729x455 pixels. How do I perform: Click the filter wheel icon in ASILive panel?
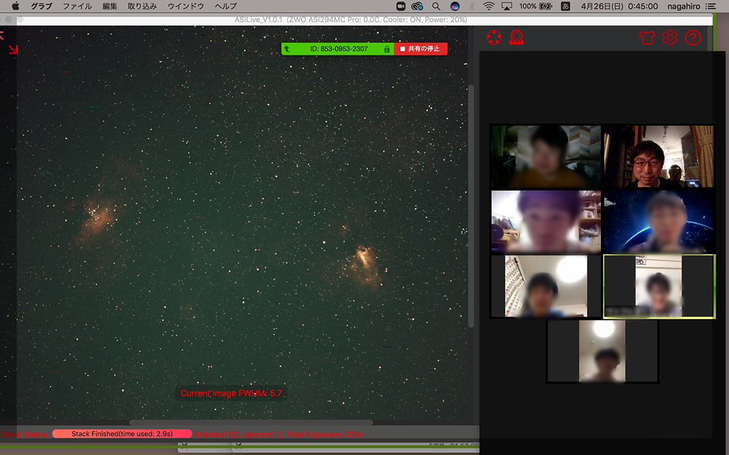click(x=494, y=37)
